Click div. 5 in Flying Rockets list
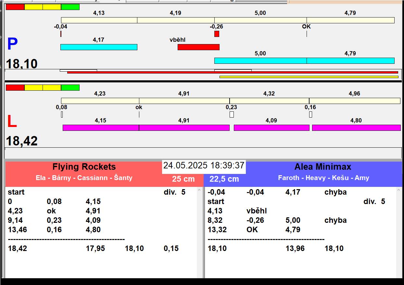The height and width of the screenshot is (285, 404). click(x=175, y=192)
